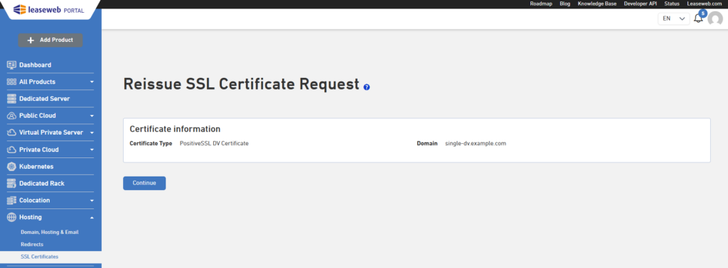Expand the Public Cloud submenu arrow
The width and height of the screenshot is (728, 268).
(x=92, y=116)
